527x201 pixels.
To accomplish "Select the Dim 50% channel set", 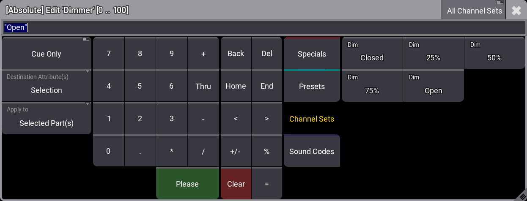I will coord(494,54).
